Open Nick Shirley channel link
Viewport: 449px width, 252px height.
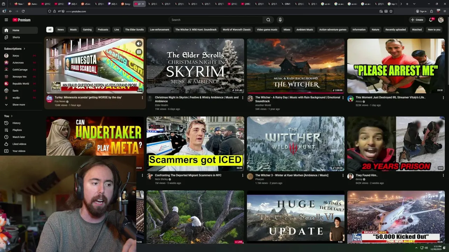pyautogui.click(x=161, y=179)
